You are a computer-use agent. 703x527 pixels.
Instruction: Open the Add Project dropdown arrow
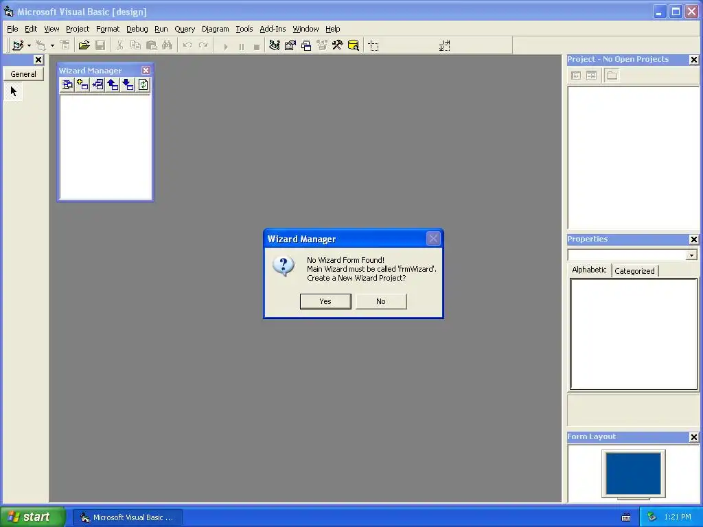29,45
